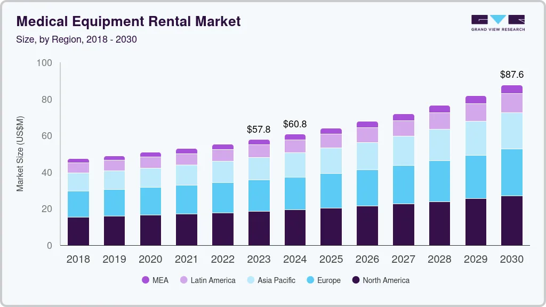Toggle the MEA legend marker
This screenshot has height=307, width=546.
pyautogui.click(x=145, y=280)
